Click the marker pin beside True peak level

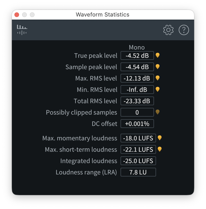(x=158, y=55)
